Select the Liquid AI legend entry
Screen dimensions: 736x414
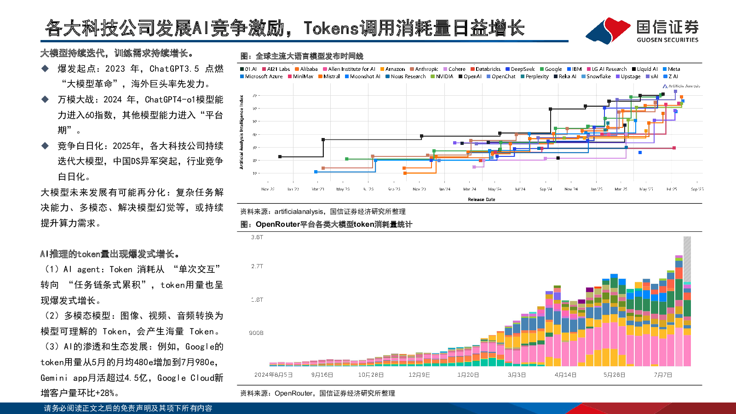pyautogui.click(x=645, y=69)
